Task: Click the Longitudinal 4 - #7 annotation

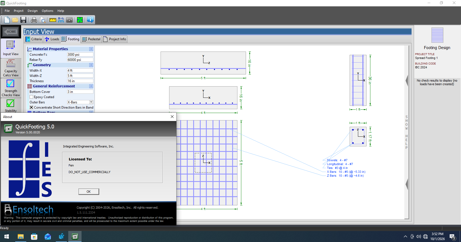Action: coord(340,164)
